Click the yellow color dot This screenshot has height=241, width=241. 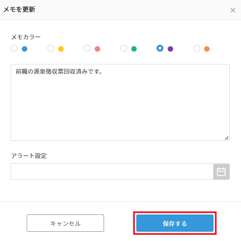coord(61,49)
